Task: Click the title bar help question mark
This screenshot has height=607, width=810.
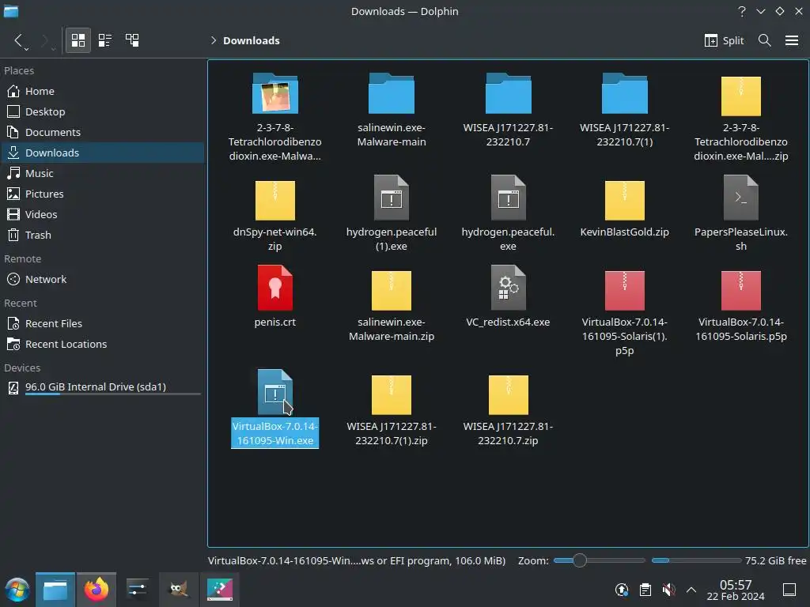Action: pyautogui.click(x=742, y=11)
